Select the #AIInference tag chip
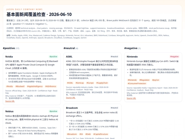The height and width of the screenshot is (139, 185). point(51,86)
